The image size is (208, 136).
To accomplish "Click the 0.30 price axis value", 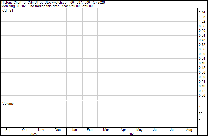I will [x=202, y=77].
